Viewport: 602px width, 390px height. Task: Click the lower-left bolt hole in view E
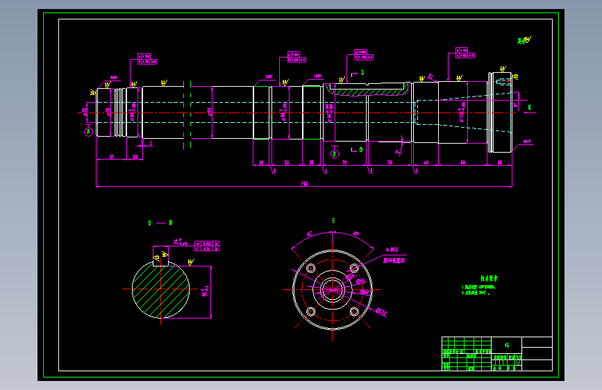310,312
